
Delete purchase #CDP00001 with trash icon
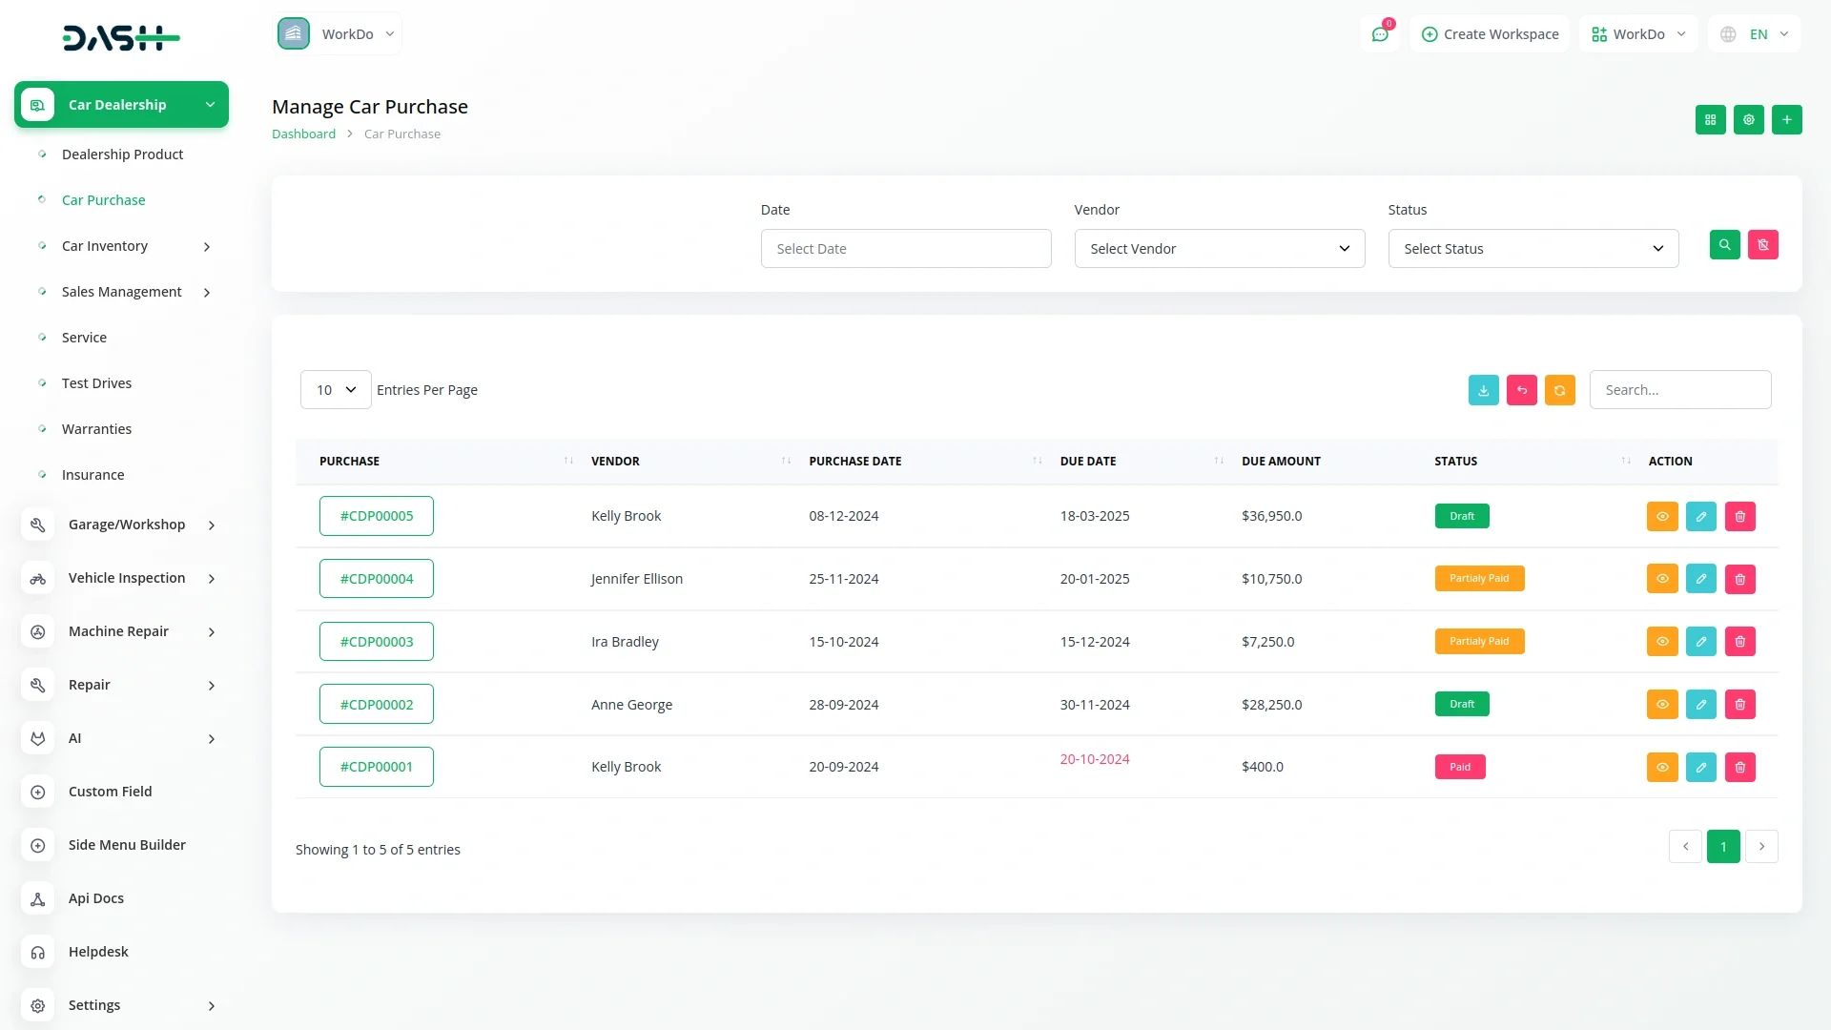1739,768
